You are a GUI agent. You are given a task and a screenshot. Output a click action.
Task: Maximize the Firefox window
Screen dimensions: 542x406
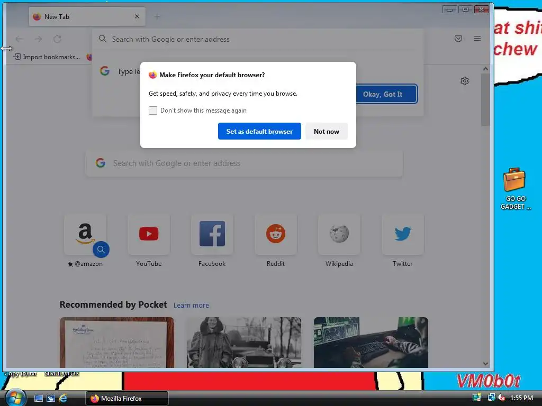click(x=465, y=10)
